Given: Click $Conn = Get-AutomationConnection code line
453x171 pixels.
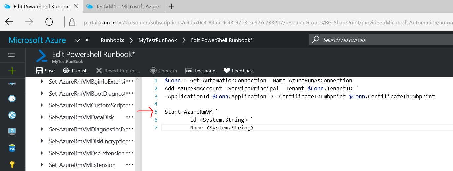Looking at the screenshot, I should [x=259, y=80].
